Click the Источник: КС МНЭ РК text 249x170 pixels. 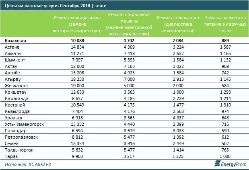coord(28,164)
